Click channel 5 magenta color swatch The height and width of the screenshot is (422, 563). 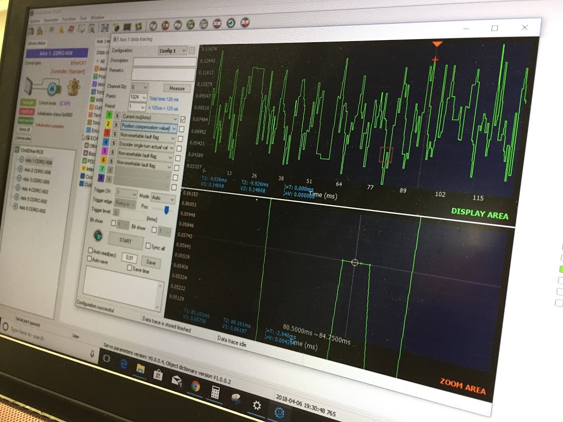[104, 151]
